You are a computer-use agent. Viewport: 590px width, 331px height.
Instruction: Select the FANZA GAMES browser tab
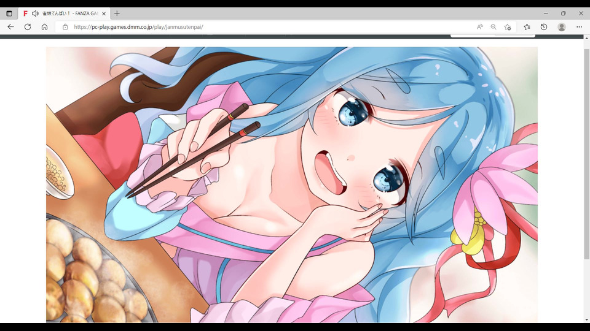coord(63,13)
